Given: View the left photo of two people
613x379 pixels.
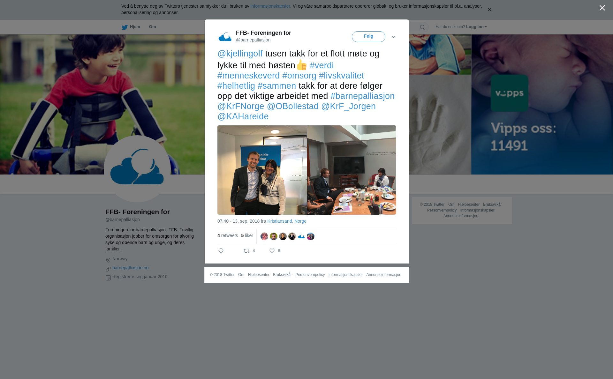Looking at the screenshot, I should click(262, 170).
